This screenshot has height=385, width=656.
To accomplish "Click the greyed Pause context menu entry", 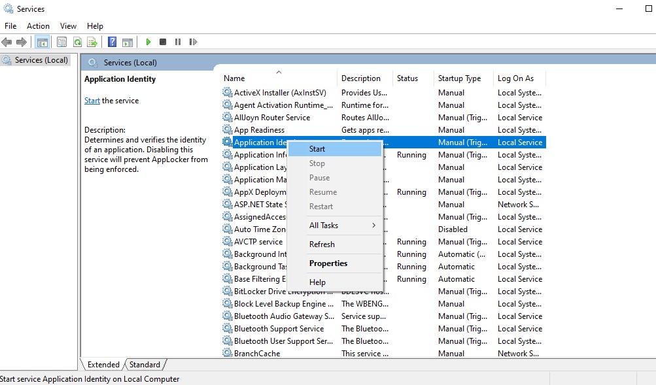I will tap(335, 178).
